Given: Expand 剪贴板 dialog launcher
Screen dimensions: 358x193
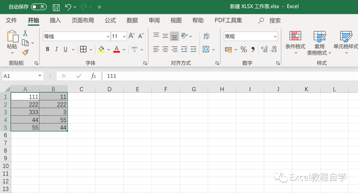Looking at the screenshot, I should click(36, 63).
